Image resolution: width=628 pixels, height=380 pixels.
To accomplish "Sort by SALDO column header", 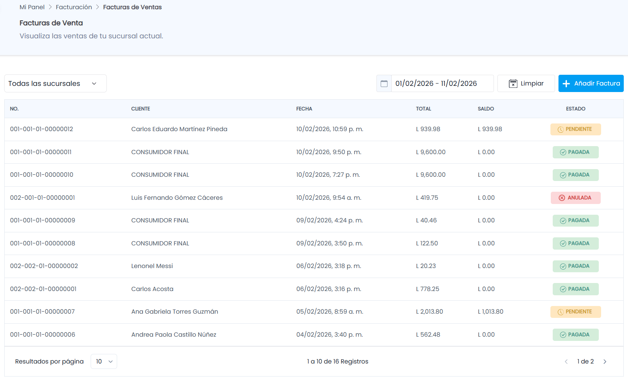I will [x=486, y=109].
